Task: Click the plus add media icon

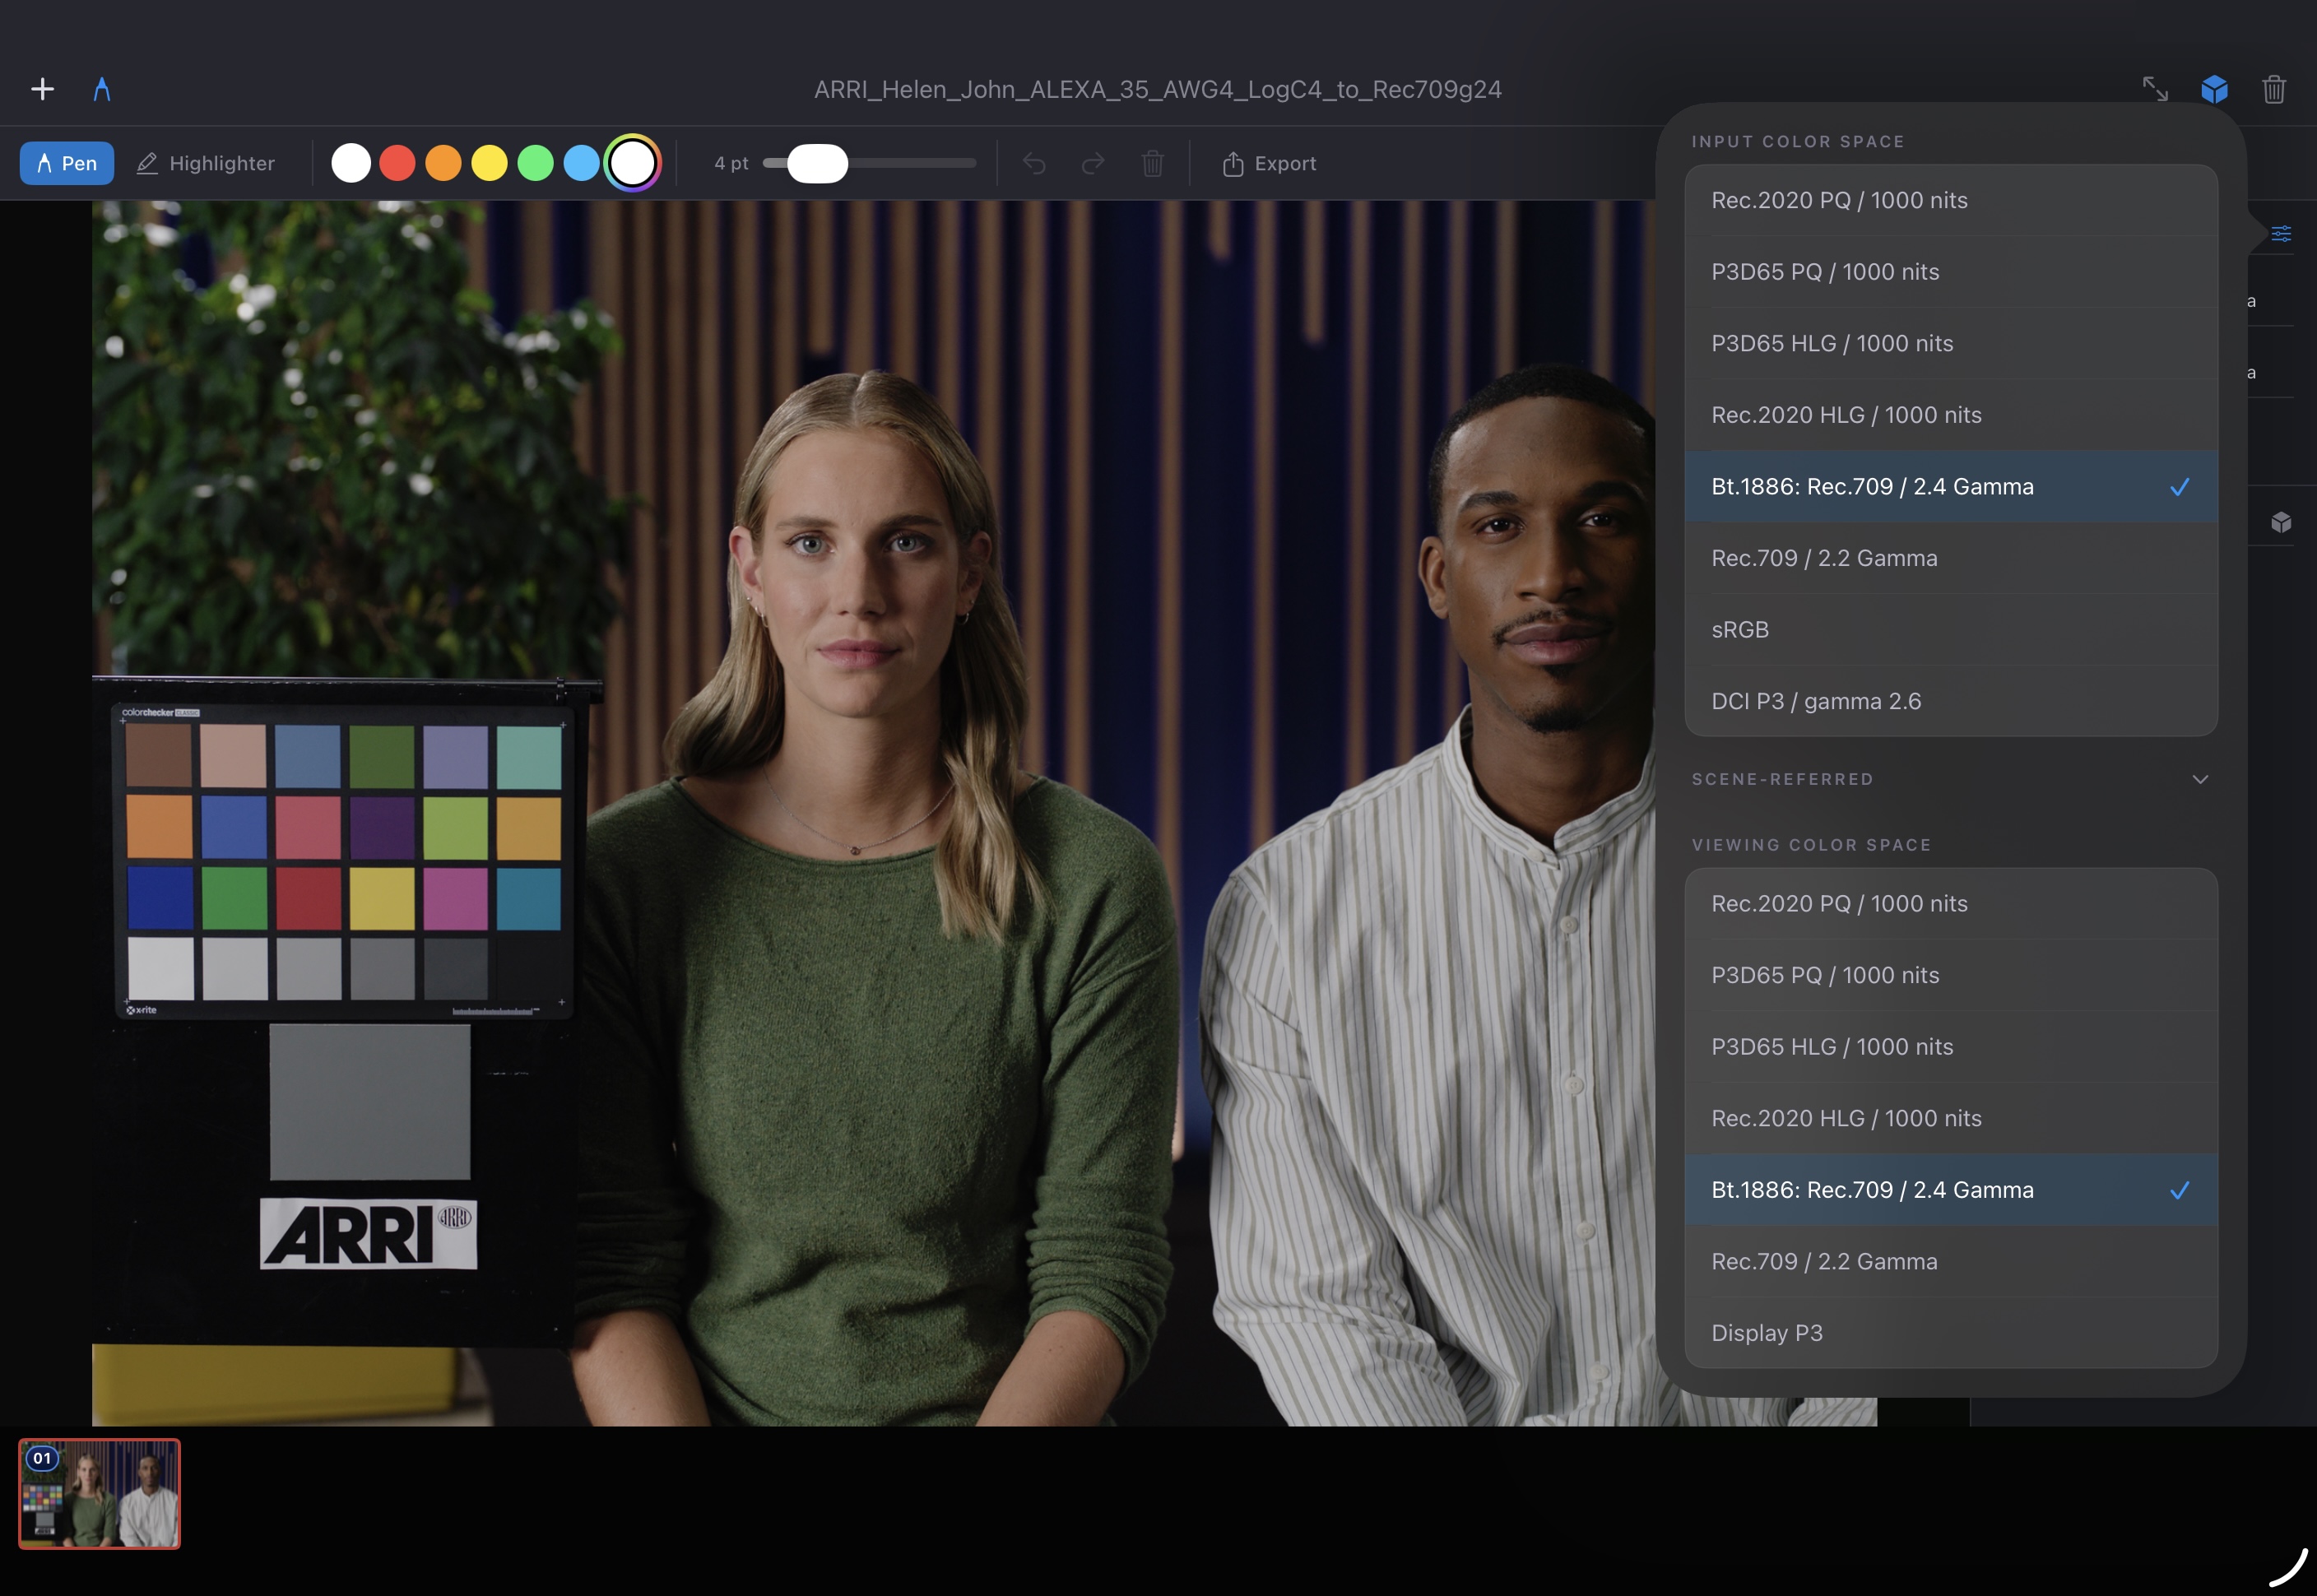Action: point(42,90)
